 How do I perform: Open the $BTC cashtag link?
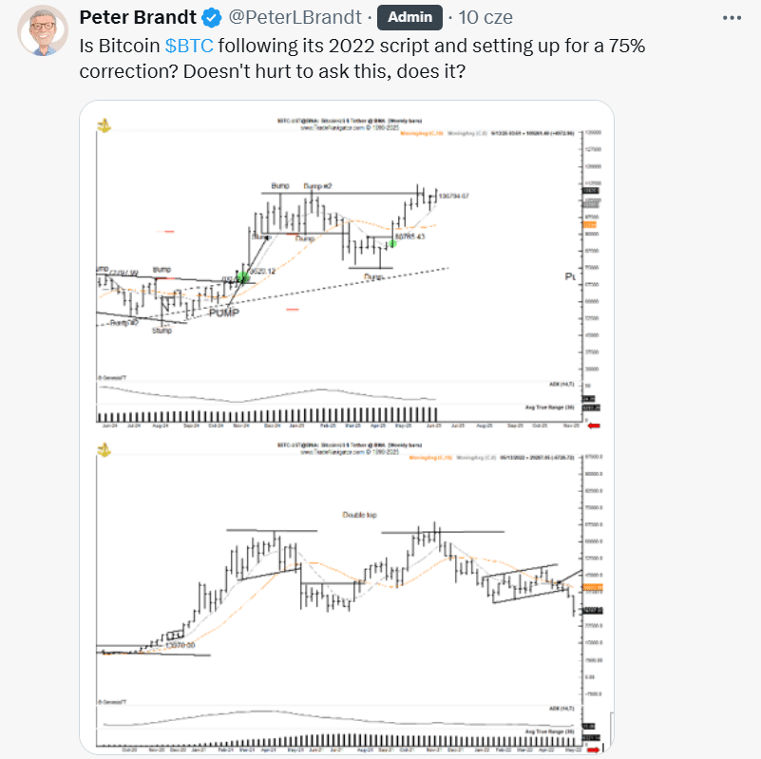coord(189,46)
